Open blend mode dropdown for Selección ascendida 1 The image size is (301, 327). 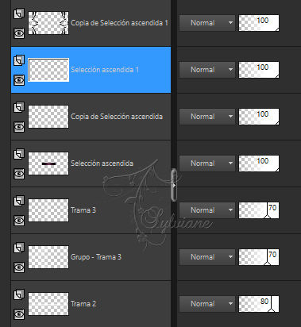tap(207, 70)
